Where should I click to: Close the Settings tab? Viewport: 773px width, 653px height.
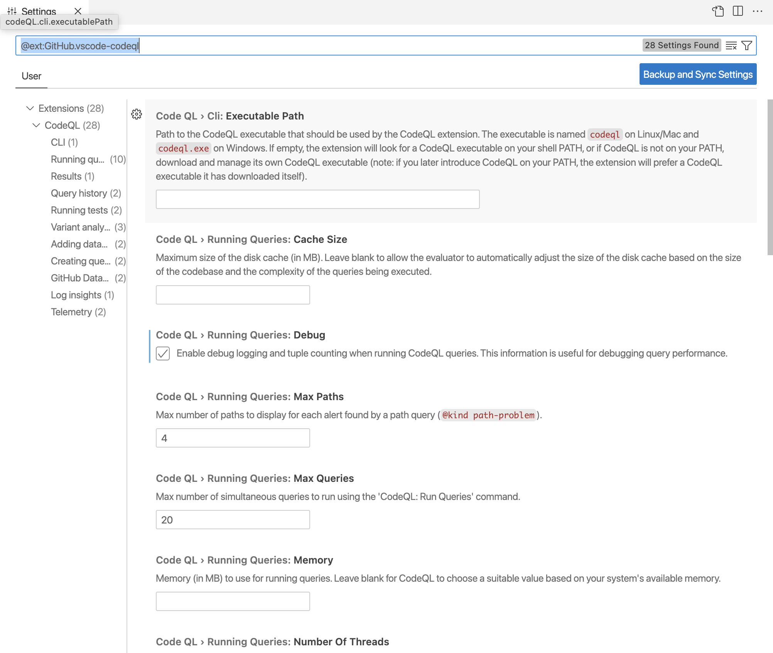point(78,12)
